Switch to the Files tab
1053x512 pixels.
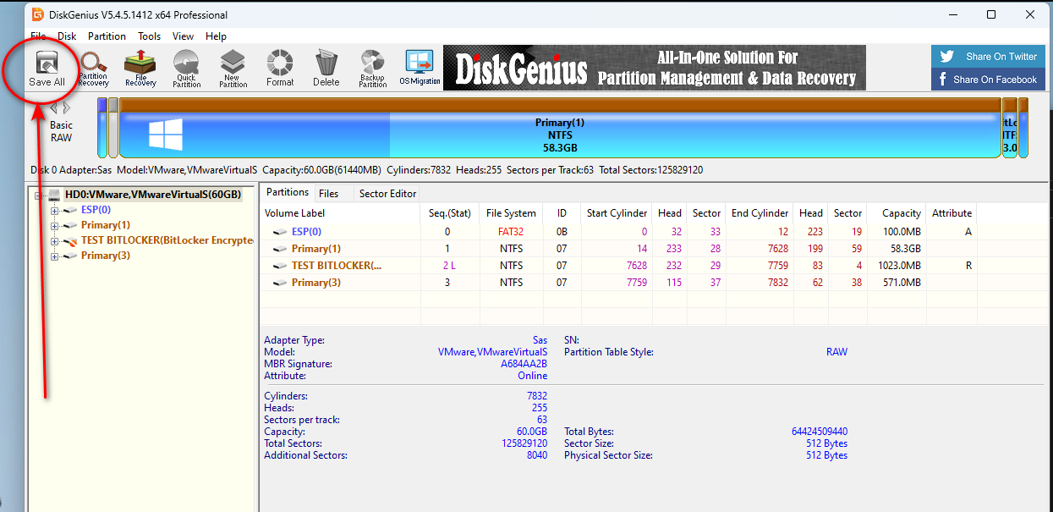point(328,194)
